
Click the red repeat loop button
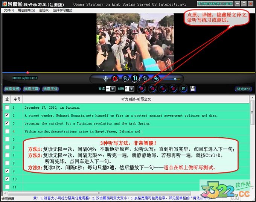[x=115, y=79]
